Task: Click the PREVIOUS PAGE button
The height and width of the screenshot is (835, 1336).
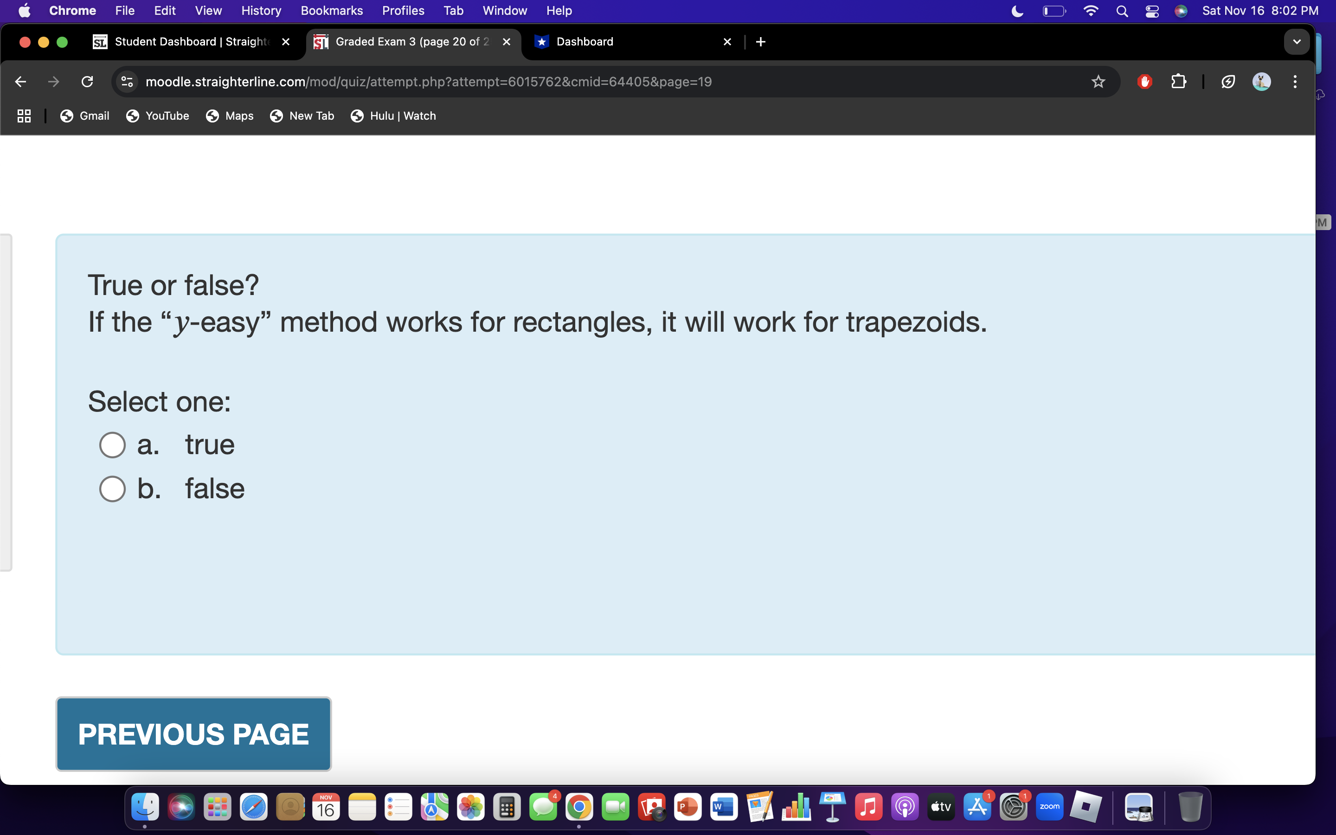Action: (193, 733)
